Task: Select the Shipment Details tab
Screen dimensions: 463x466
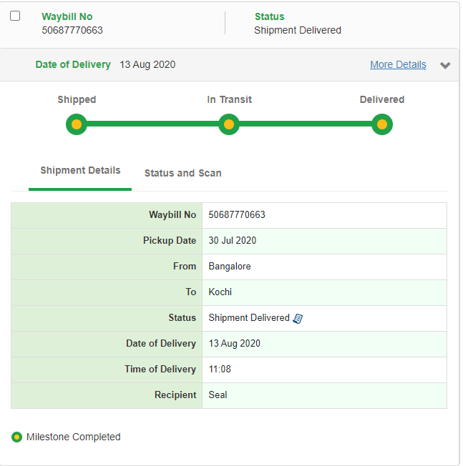Action: (80, 171)
